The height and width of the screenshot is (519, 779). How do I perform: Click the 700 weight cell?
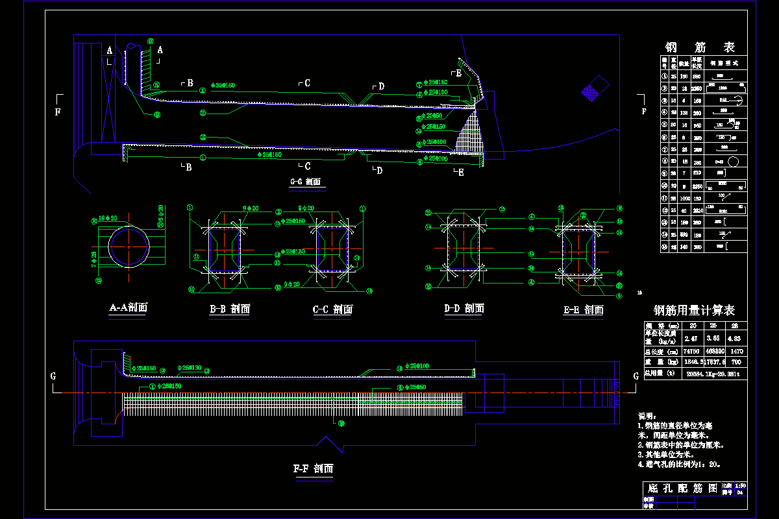736,362
